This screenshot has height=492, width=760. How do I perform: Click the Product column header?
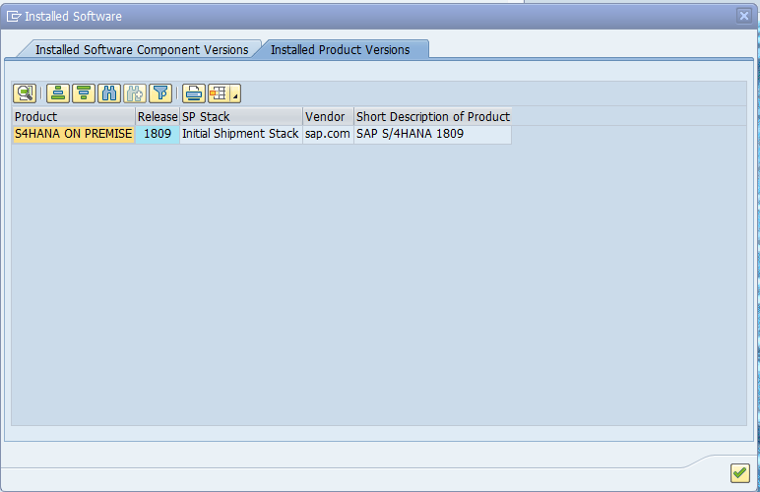click(x=73, y=116)
